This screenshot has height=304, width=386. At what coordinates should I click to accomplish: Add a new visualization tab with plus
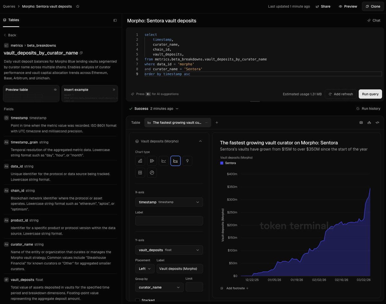tap(217, 122)
